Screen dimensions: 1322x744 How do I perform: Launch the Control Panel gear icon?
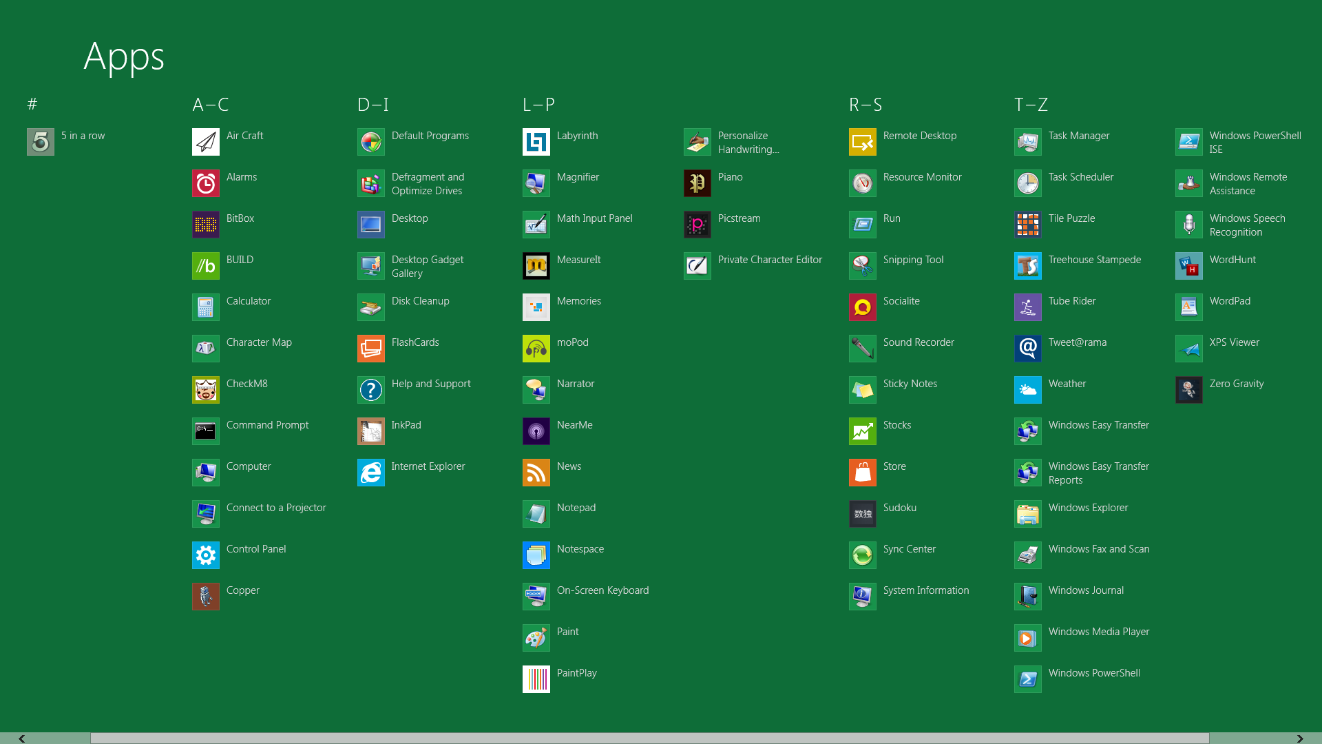[x=205, y=555]
